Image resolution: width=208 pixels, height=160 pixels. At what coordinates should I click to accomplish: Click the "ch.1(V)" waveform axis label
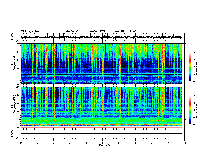(13, 37)
